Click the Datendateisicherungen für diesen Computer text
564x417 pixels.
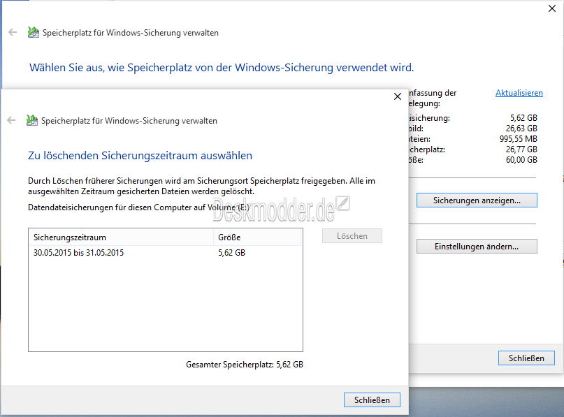coord(138,207)
